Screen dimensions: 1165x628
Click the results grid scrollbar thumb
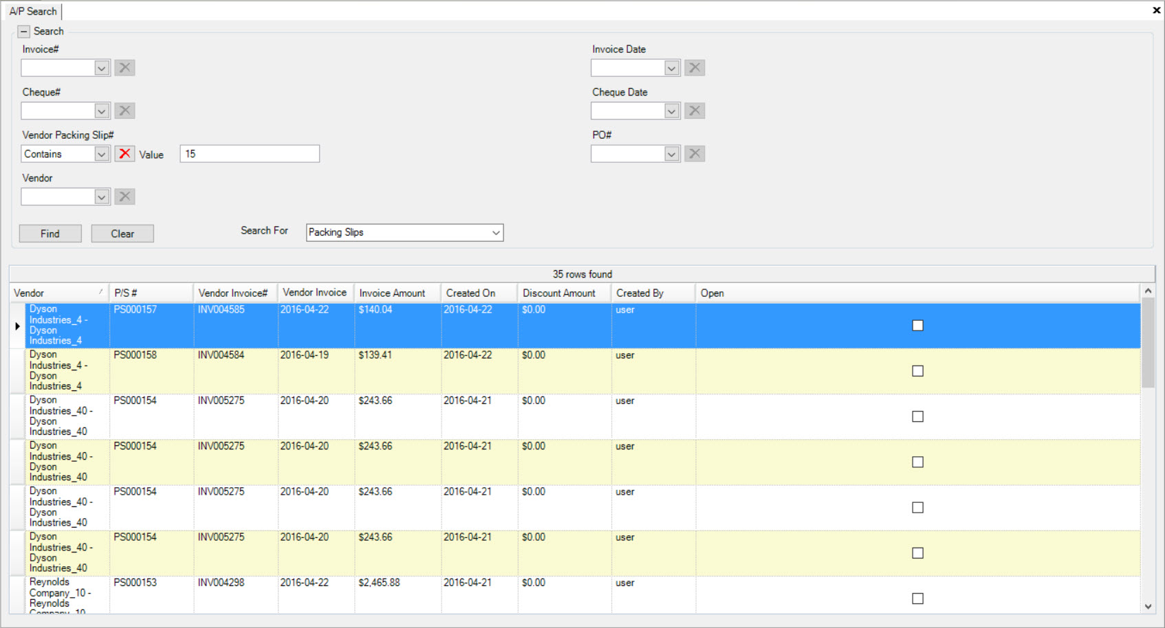coord(1148,342)
